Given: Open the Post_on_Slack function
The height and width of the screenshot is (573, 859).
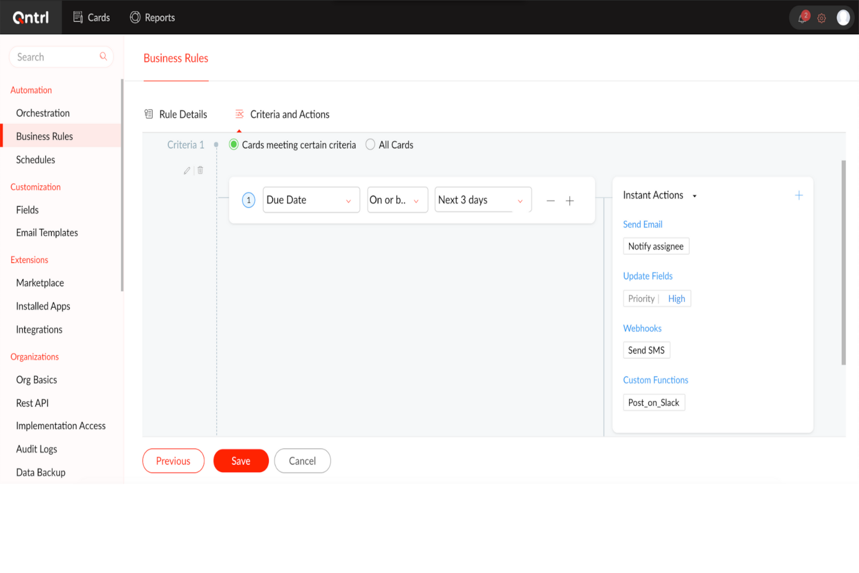Looking at the screenshot, I should coord(654,402).
